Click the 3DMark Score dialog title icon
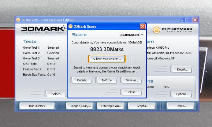The image size is (212, 127). [70, 26]
